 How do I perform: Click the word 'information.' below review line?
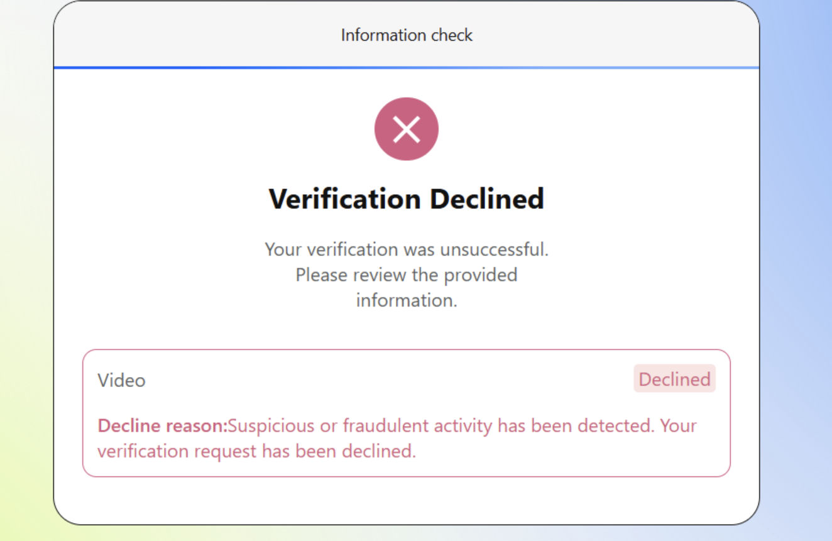[407, 300]
